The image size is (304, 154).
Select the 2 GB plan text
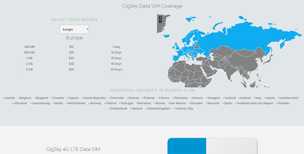[x=29, y=64]
